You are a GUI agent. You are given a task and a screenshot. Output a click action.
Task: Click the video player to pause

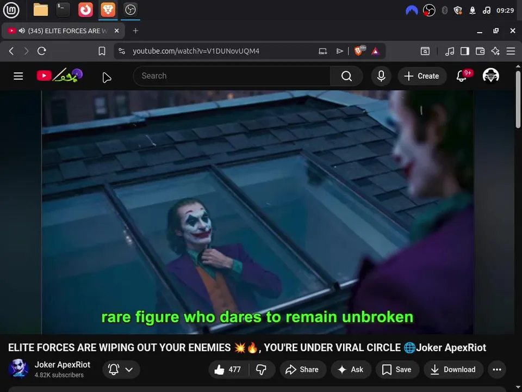(257, 212)
